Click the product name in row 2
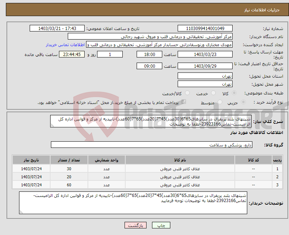The image size is (289, 235). (x=180, y=177)
